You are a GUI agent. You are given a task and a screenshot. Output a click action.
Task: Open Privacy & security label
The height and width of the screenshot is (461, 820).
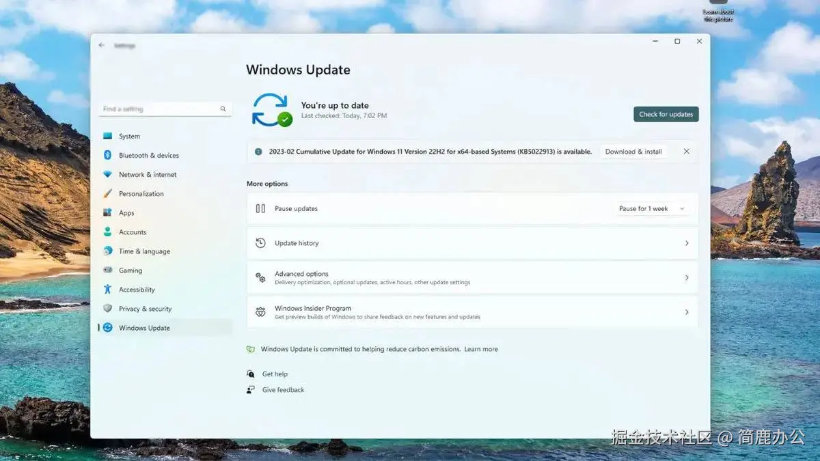pos(146,308)
